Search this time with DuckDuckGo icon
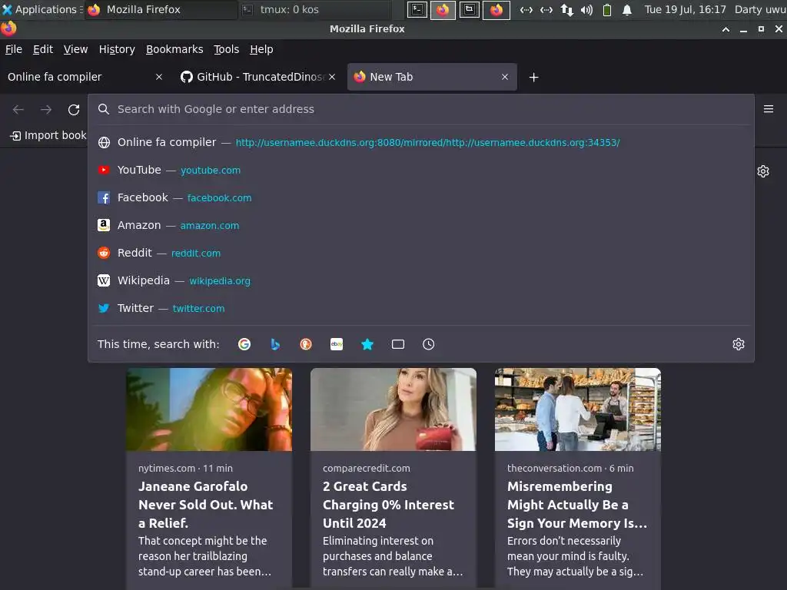 click(x=306, y=344)
